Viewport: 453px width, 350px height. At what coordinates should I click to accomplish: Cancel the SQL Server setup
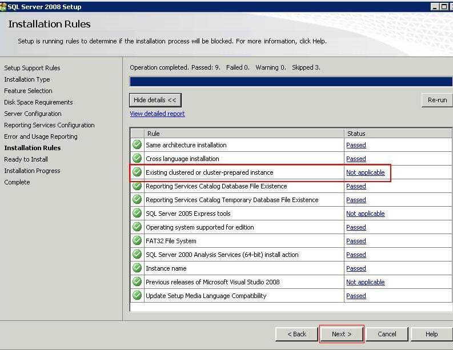tap(387, 334)
